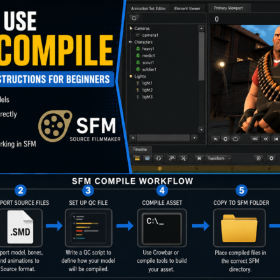
Task: Click the horizontal scrollbar right arrow
Action: [x=194, y=138]
